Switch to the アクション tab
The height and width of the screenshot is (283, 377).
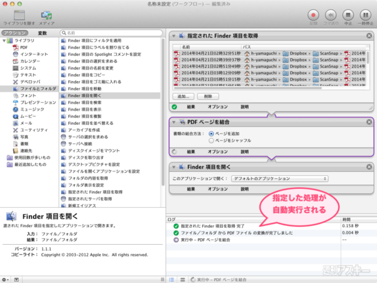point(14,33)
